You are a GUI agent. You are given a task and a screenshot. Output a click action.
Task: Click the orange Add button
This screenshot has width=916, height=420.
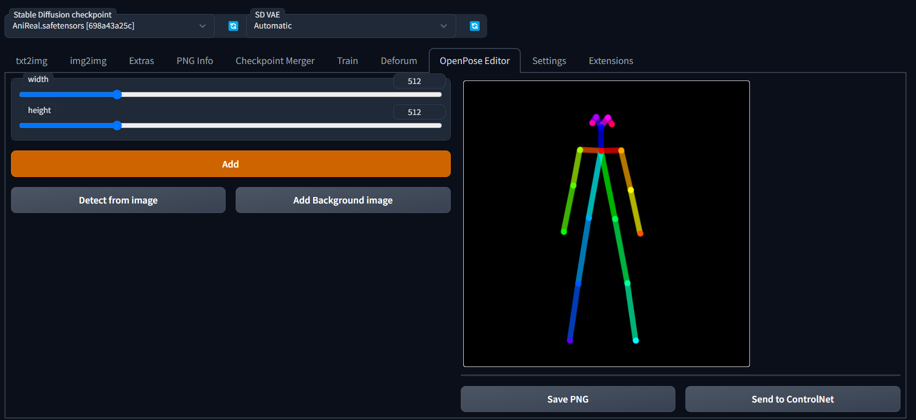[231, 164]
